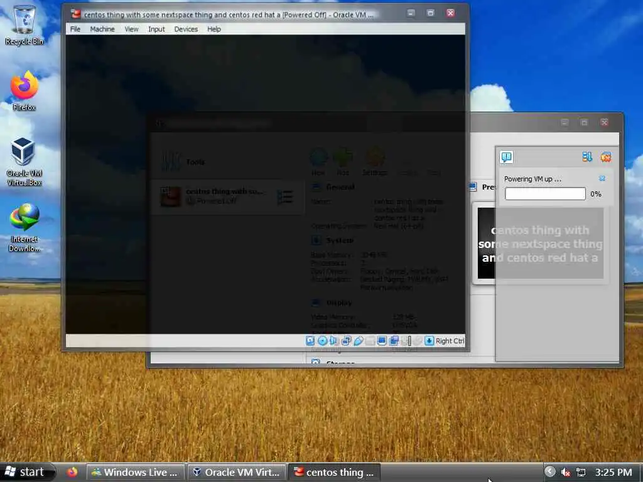Dismiss finished notifications icon in panel

click(x=606, y=157)
